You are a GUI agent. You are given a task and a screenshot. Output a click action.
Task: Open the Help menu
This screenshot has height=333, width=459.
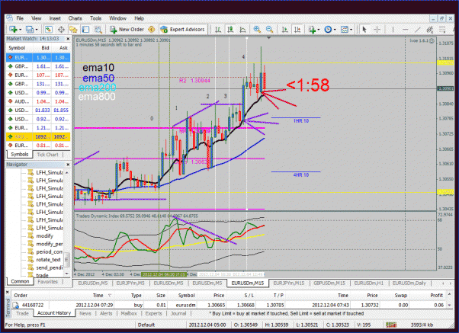coord(140,18)
